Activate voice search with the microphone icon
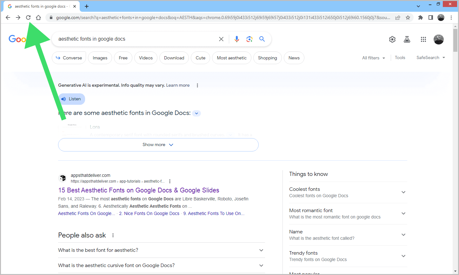Screen dimensions: 459x275 click(237, 39)
